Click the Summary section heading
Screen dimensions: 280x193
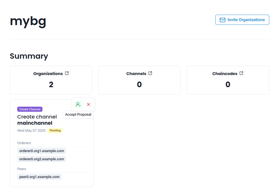(29, 56)
